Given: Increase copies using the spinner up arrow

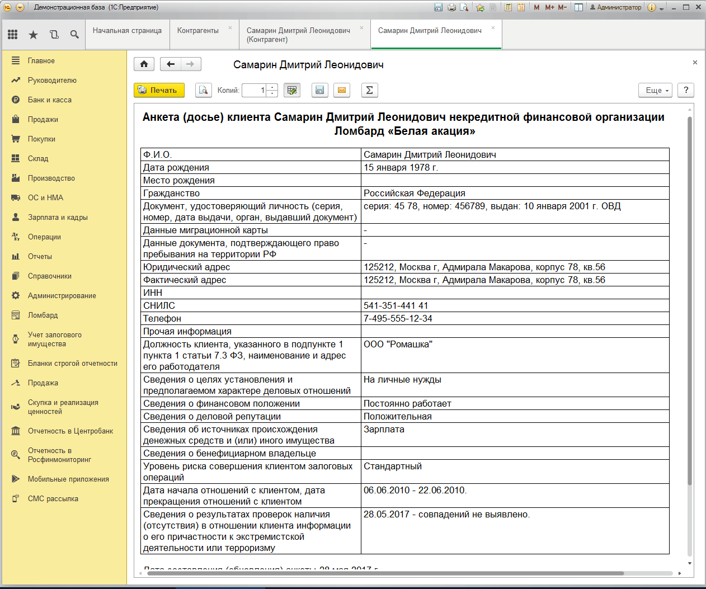Looking at the screenshot, I should click(x=272, y=87).
